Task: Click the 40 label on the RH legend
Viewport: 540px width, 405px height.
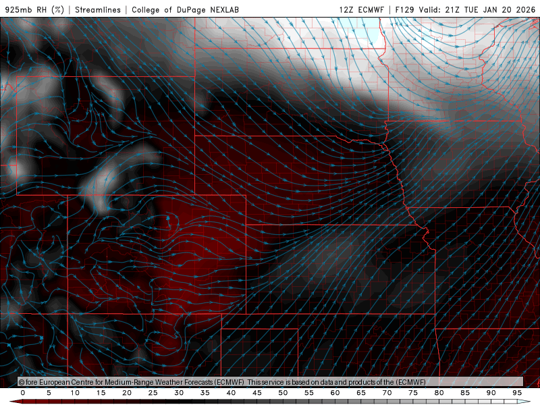Action: 231,393
